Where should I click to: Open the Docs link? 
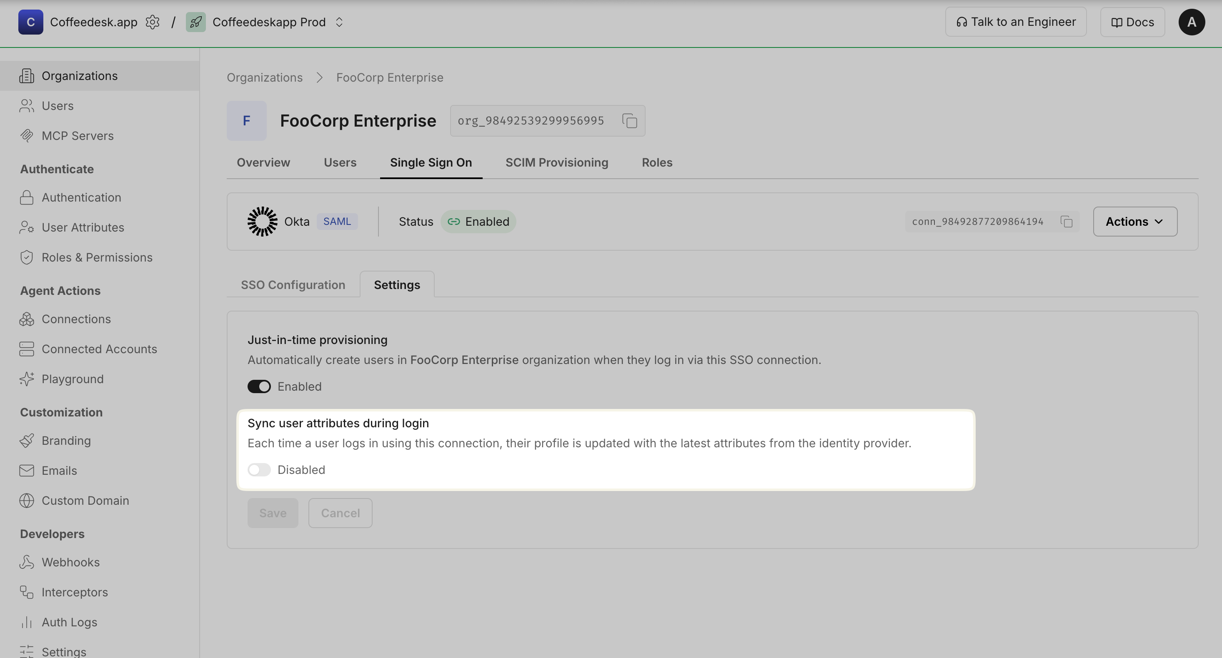click(x=1132, y=22)
